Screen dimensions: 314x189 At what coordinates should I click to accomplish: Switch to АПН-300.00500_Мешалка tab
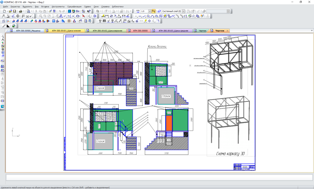[26, 31]
